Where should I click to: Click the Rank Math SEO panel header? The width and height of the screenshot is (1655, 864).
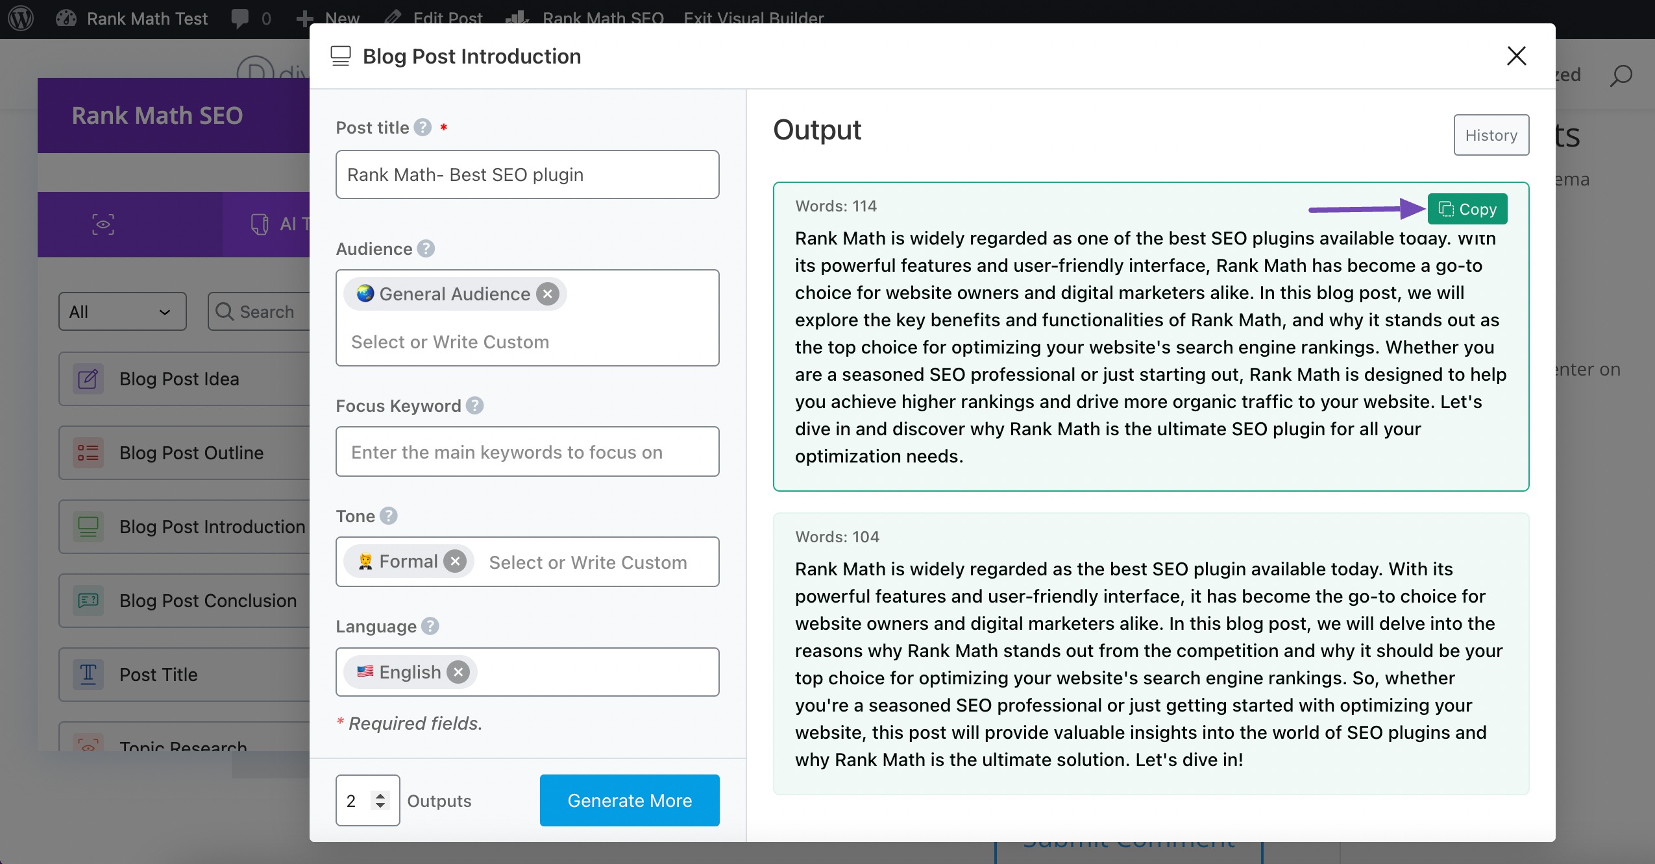point(173,115)
